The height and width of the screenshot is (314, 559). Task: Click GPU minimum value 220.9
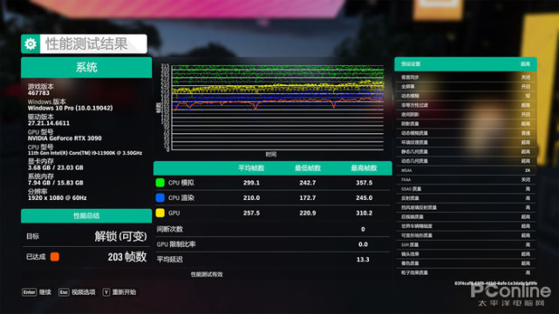click(308, 213)
